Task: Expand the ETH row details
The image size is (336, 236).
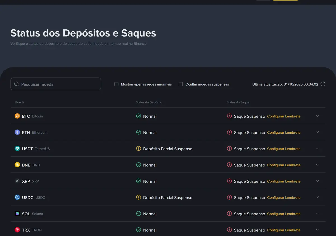Action: point(317,132)
